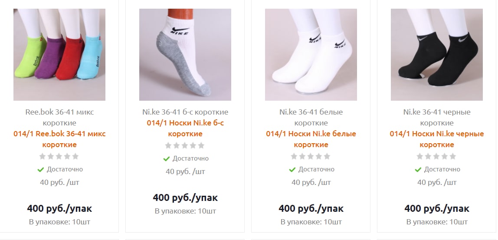Image resolution: width=498 pixels, height=240 pixels.
Task: Open link 014/1 Носки Ni.ke черные короткие
Action: (x=437, y=139)
